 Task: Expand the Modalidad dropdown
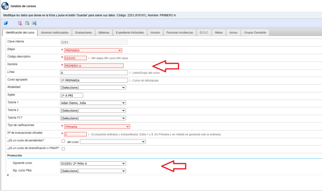[x=93, y=87]
